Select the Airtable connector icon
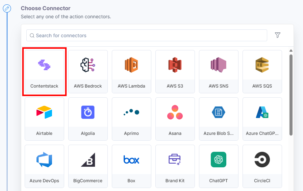Viewport: 303px width, 191px height. coord(44,113)
